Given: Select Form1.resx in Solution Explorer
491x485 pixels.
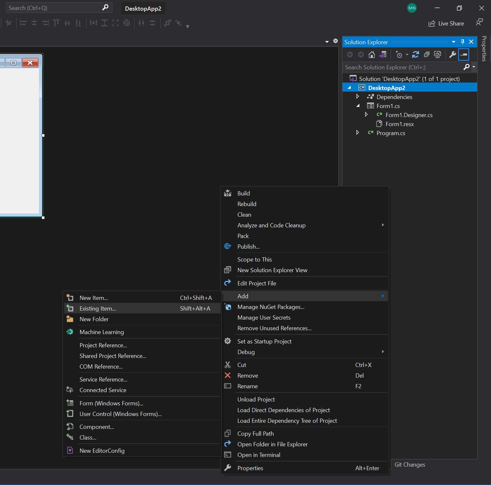Looking at the screenshot, I should click(x=400, y=124).
